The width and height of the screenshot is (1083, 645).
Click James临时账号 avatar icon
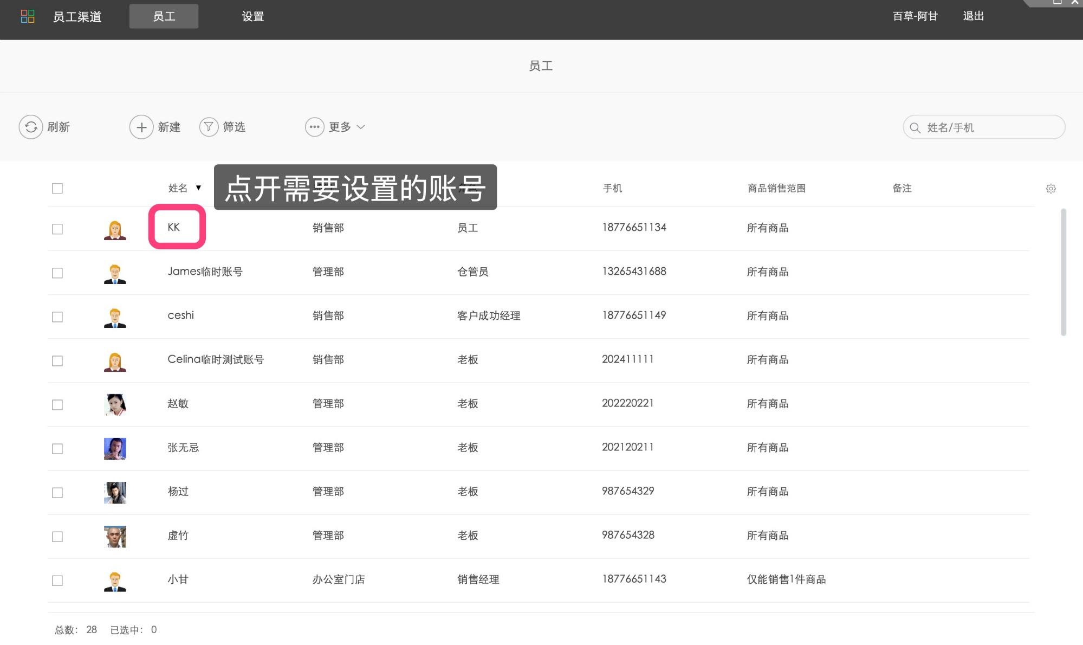coord(115,273)
